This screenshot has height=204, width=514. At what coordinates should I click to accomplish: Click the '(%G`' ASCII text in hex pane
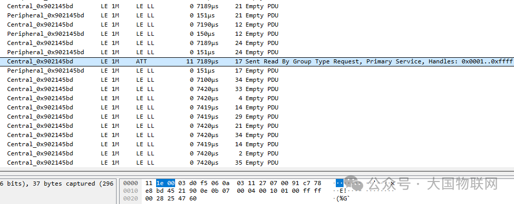pos(343,198)
